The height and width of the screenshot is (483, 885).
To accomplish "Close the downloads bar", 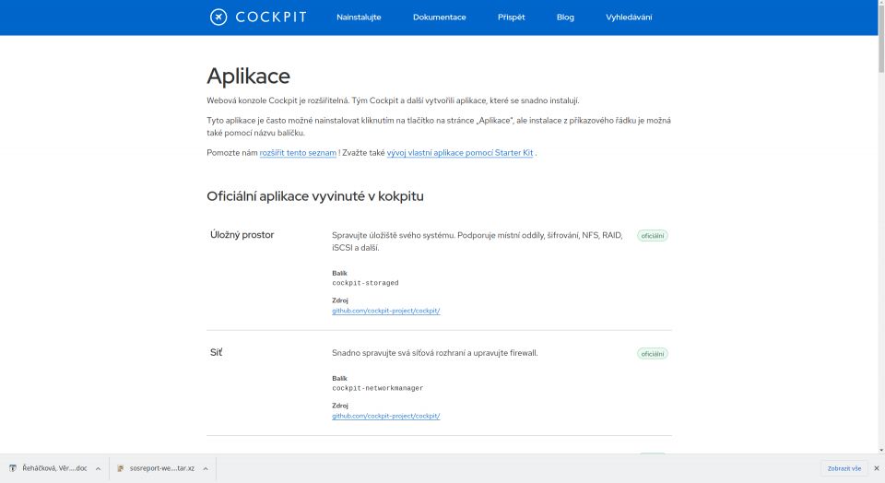I will tap(877, 468).
